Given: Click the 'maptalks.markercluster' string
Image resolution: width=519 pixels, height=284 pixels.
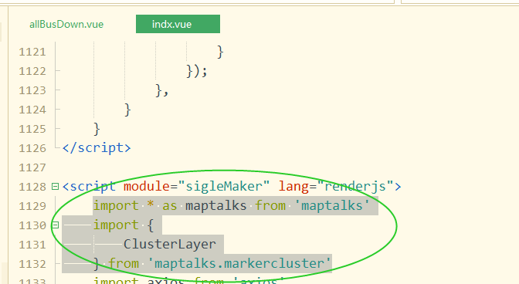Looking at the screenshot, I should 239,263.
